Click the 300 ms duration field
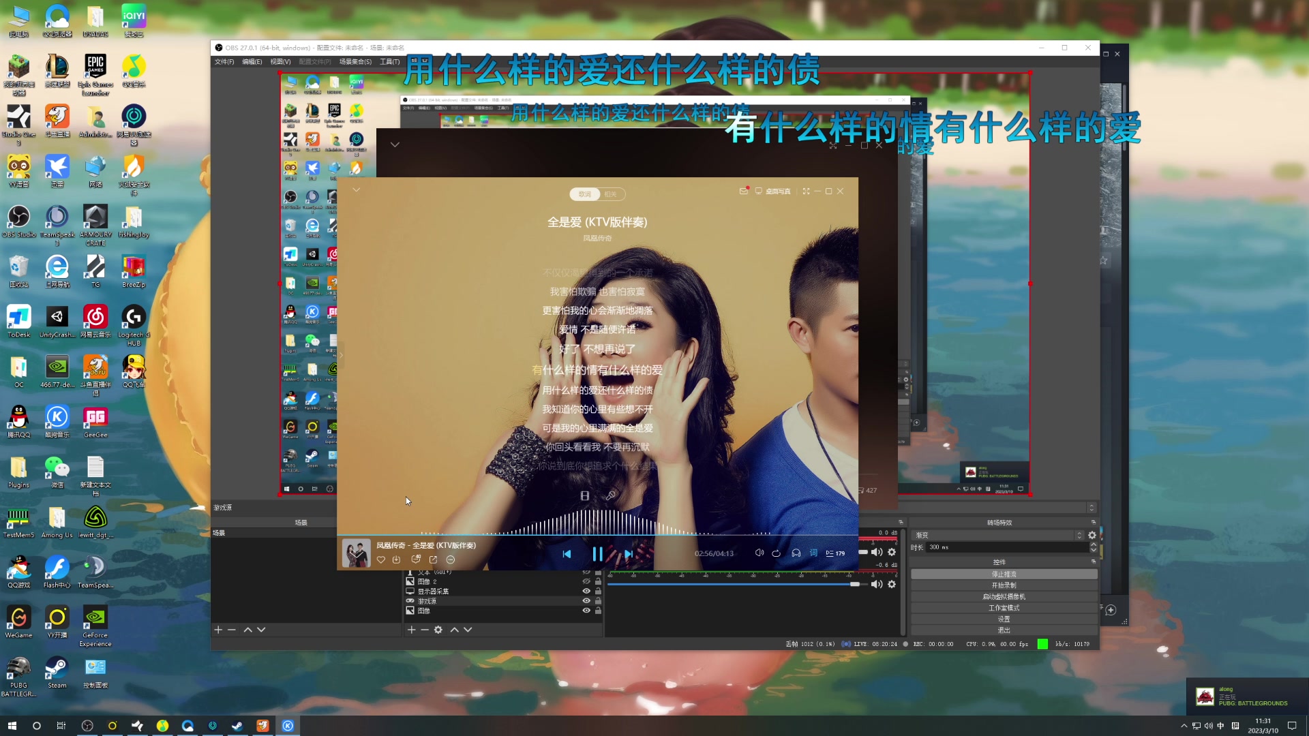This screenshot has width=1309, height=736. [x=1007, y=547]
